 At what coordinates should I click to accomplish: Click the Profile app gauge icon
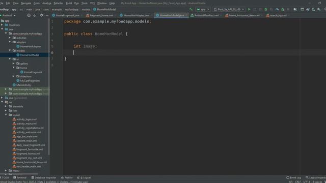click(277, 9)
